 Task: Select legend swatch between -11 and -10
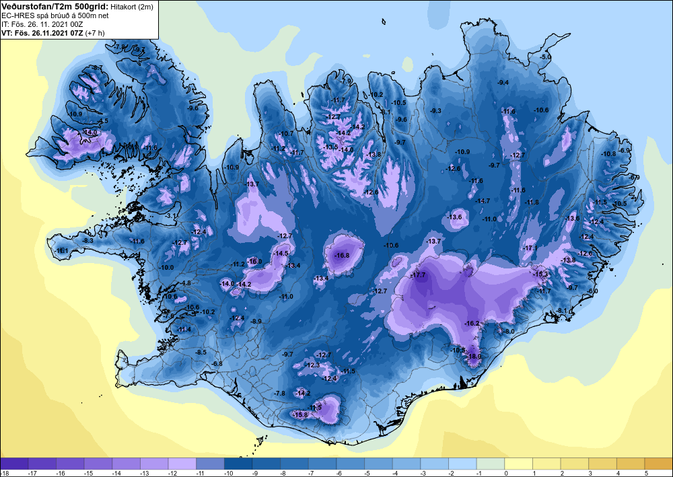[210, 464]
